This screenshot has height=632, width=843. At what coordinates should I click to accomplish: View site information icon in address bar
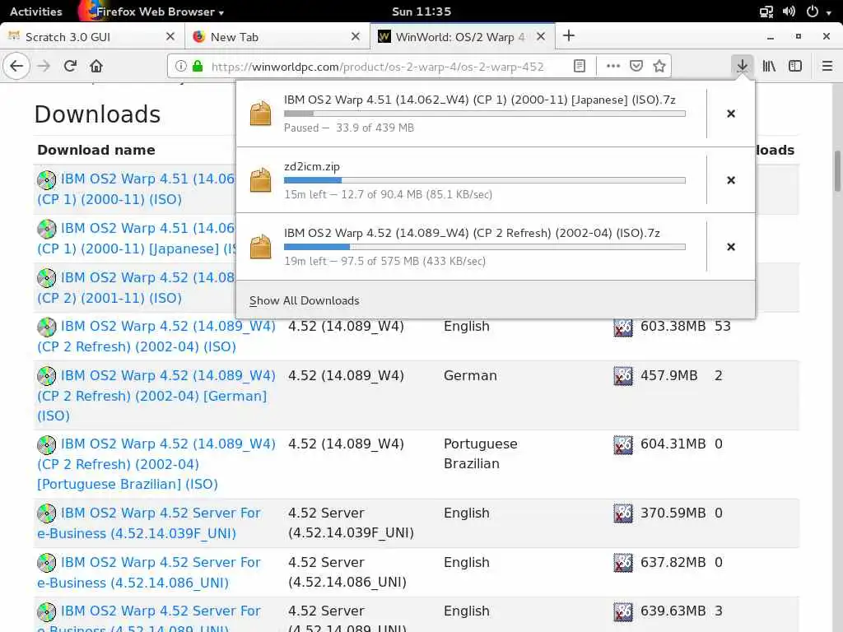coord(181,66)
